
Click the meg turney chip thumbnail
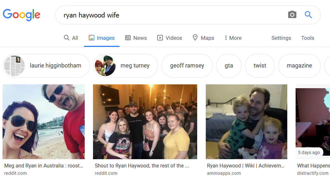[x=105, y=66]
